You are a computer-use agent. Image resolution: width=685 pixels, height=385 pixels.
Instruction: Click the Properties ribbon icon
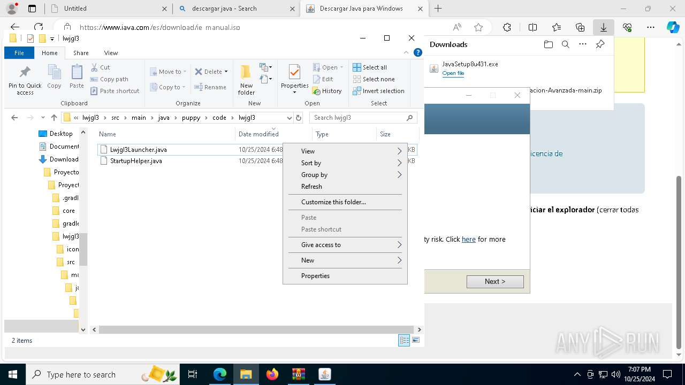pos(294,72)
